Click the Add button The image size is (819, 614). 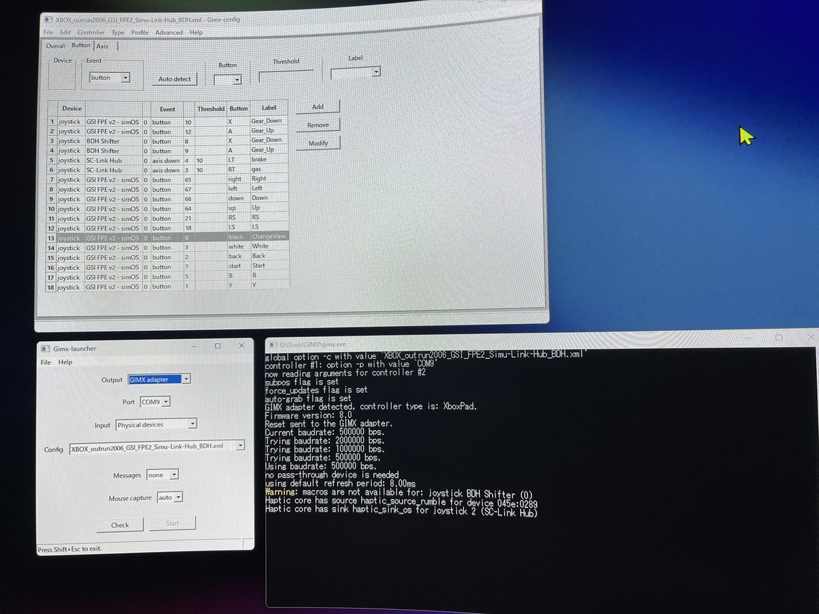pyautogui.click(x=317, y=107)
